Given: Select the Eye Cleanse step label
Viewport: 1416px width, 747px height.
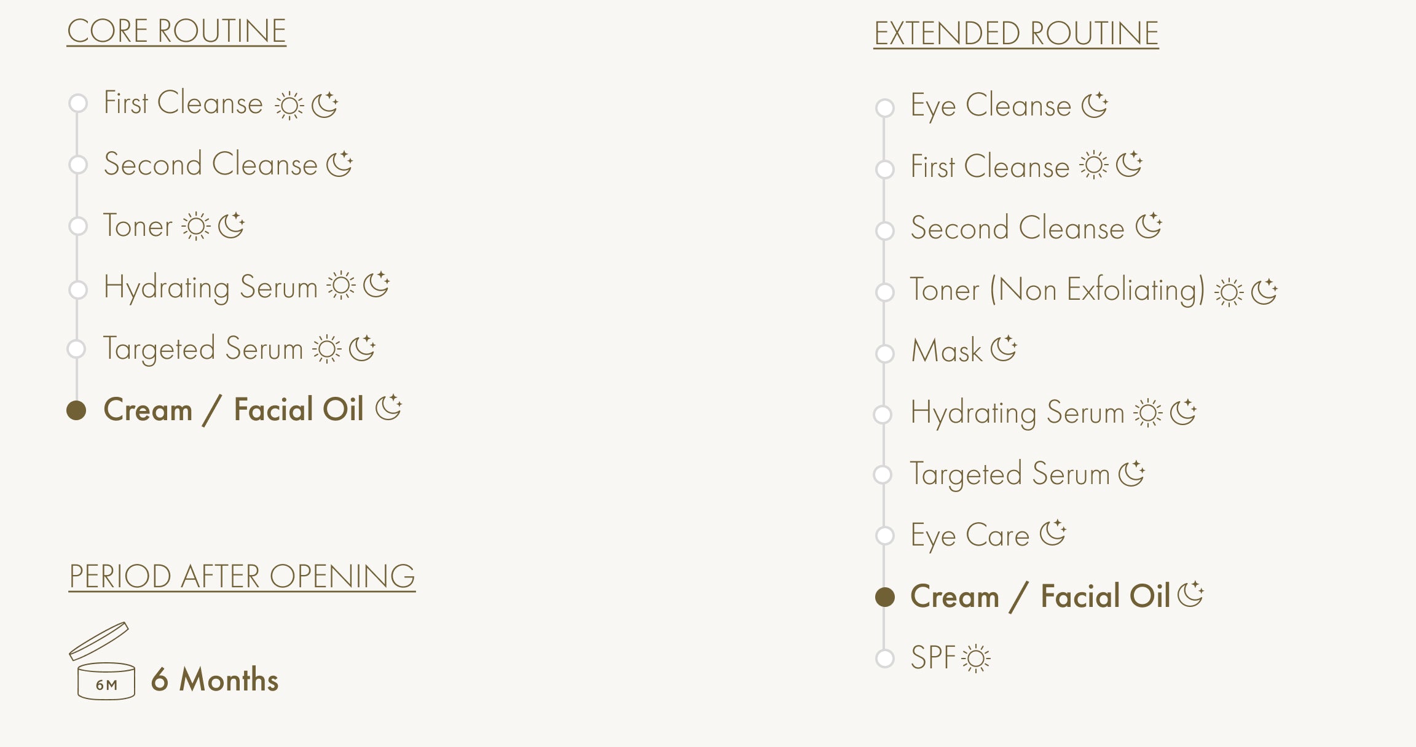Looking at the screenshot, I should click(x=991, y=106).
